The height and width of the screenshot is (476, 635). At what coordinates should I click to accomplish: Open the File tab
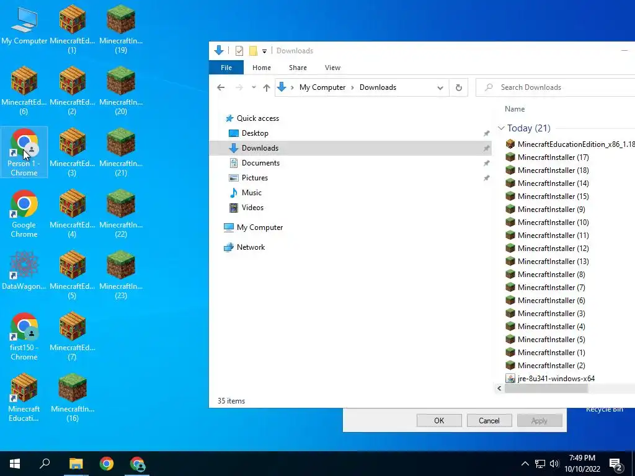pyautogui.click(x=226, y=68)
